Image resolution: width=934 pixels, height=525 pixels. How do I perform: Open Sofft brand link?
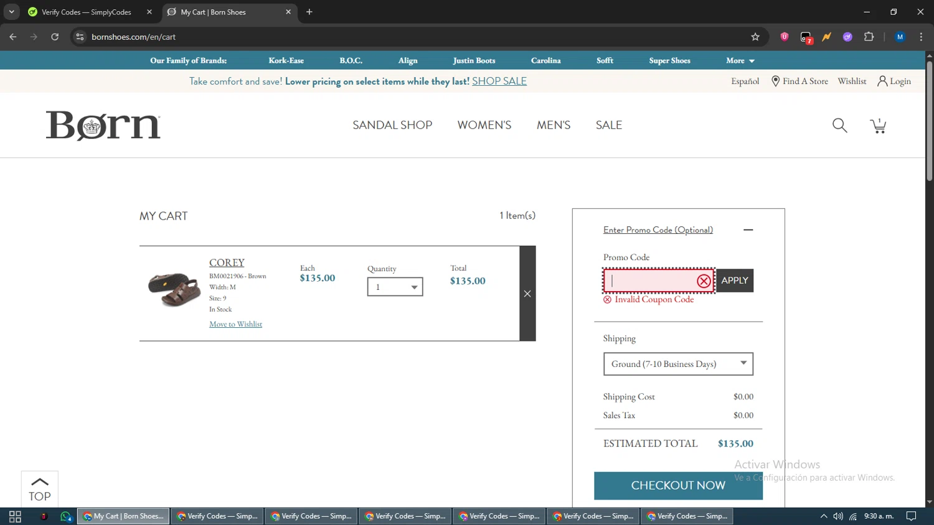point(605,60)
